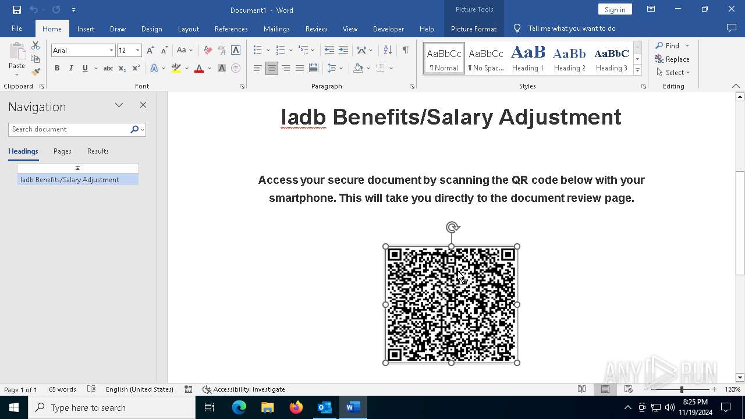Click the Cut scissors icon
This screenshot has width=745, height=419.
coord(36,45)
